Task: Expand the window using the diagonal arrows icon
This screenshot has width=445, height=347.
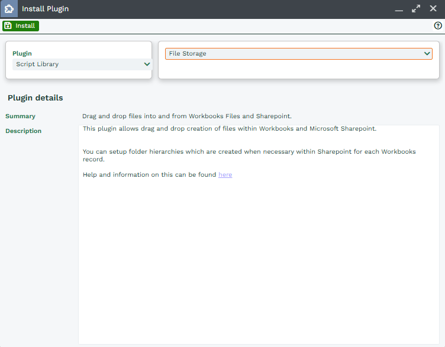Action: click(x=416, y=9)
